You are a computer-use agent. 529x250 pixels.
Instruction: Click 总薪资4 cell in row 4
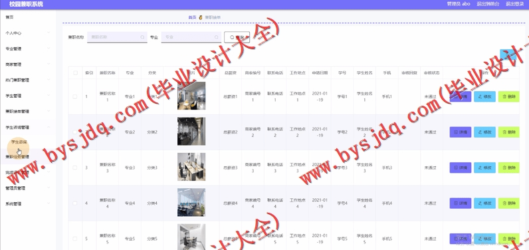[231, 203]
